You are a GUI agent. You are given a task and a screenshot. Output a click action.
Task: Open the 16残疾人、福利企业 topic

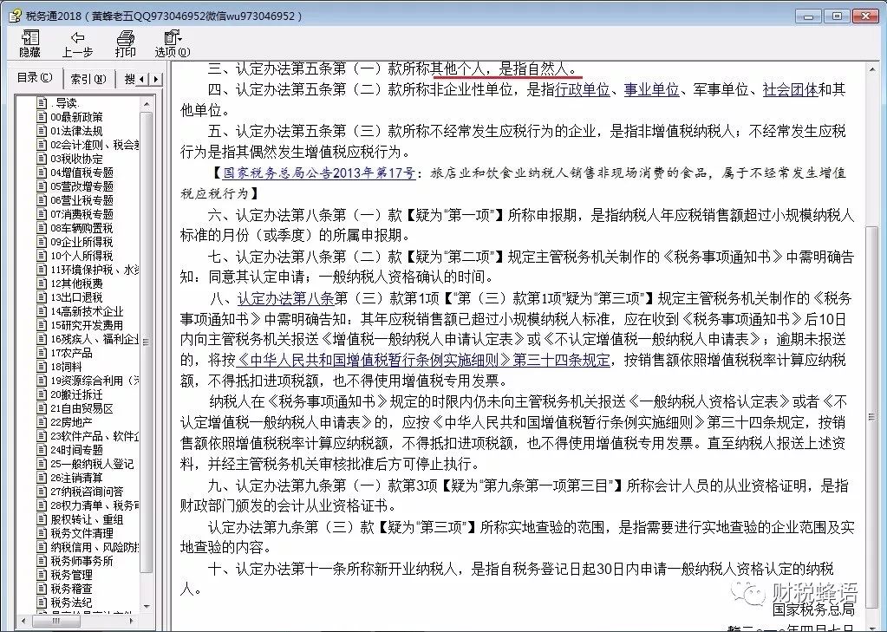tap(95, 339)
